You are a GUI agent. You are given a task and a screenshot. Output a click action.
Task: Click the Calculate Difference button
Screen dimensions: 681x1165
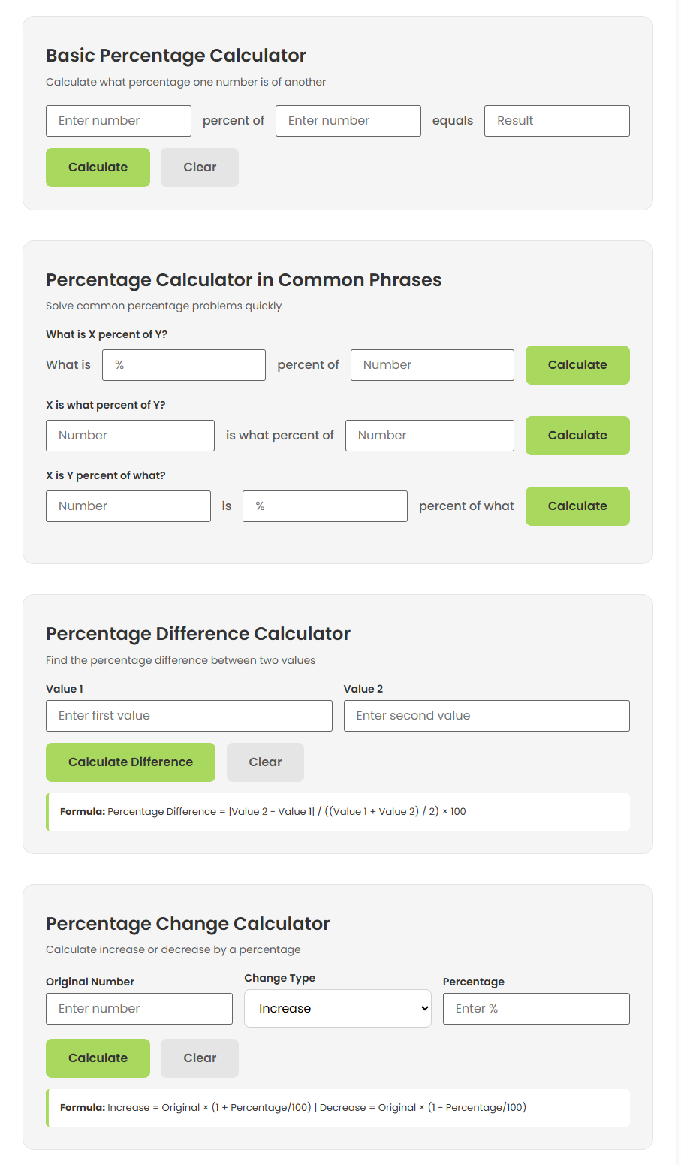coord(130,762)
